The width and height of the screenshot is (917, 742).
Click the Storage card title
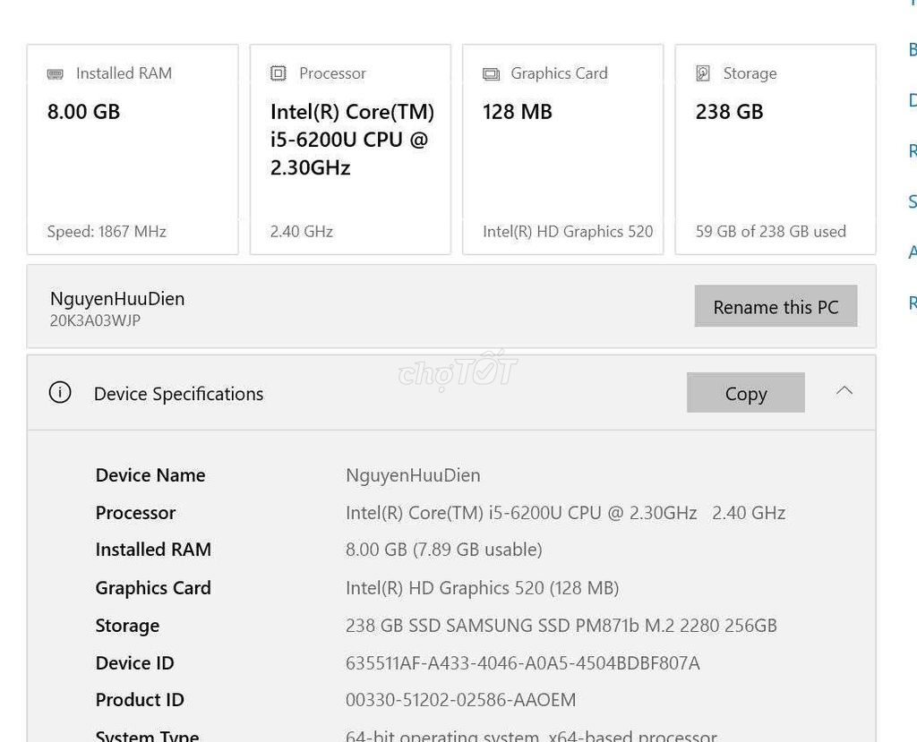(750, 73)
